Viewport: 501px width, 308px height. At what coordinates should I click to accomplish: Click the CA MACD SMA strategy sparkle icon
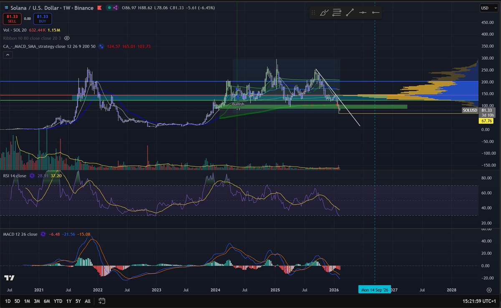pos(101,46)
